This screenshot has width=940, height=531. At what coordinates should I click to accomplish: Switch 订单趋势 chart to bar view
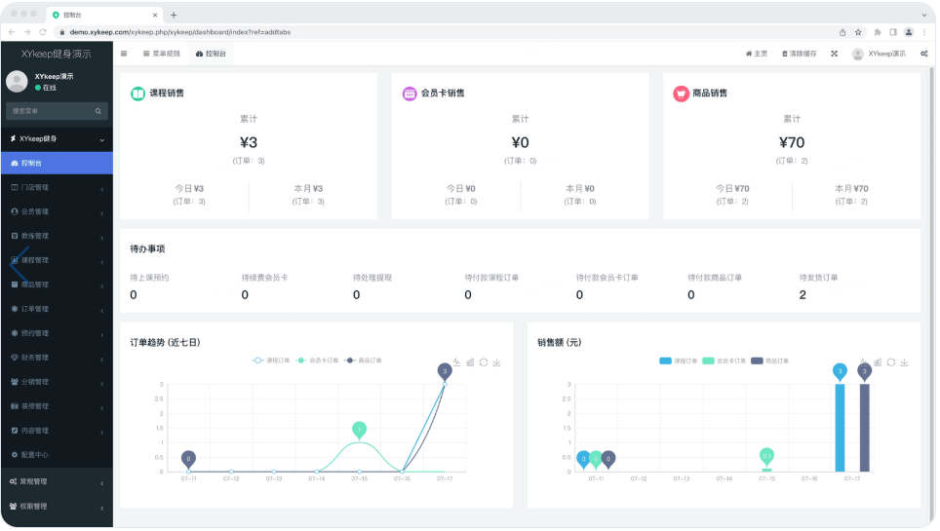[470, 361]
